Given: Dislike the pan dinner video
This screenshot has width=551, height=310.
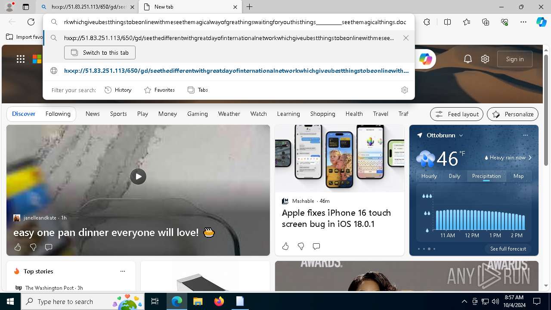Looking at the screenshot, I should (33, 247).
